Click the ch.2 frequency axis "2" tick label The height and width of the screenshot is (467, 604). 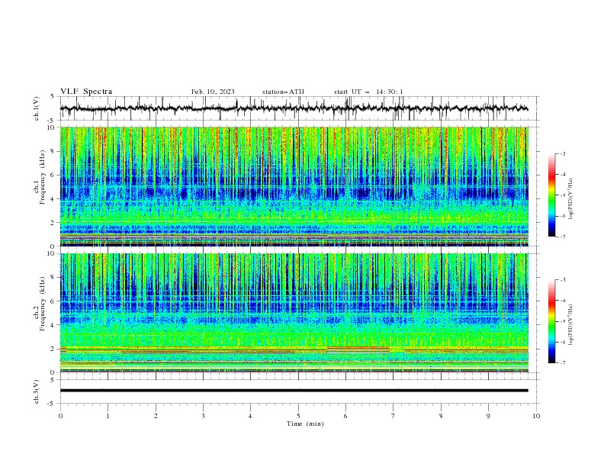click(54, 349)
